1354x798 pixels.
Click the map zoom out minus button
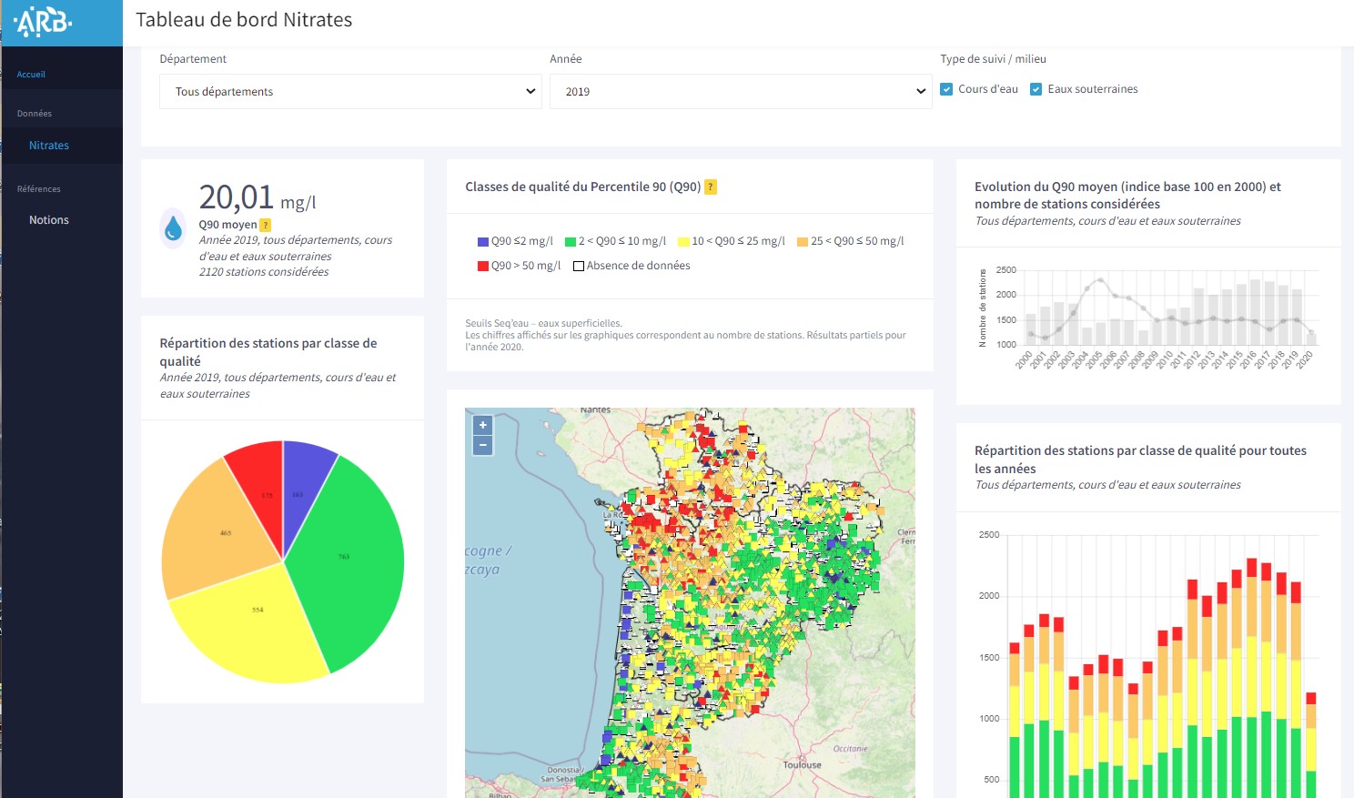[483, 445]
